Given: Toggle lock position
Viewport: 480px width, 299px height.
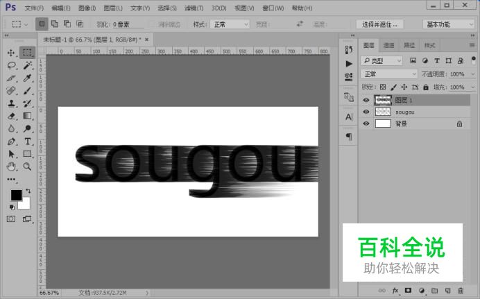Looking at the screenshot, I should (404, 87).
